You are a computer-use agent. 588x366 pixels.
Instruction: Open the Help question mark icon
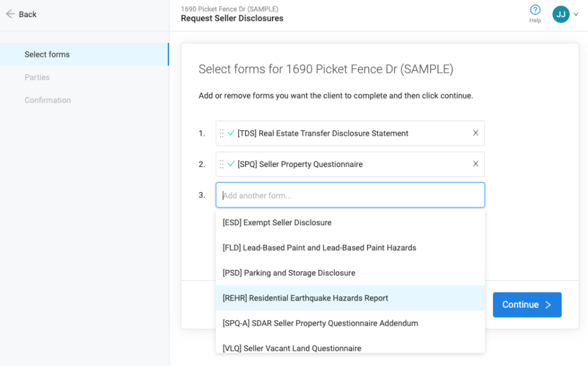[x=535, y=10]
